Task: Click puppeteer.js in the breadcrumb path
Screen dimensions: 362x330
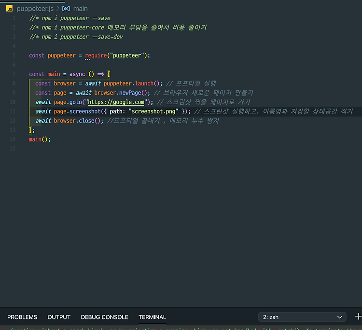Action: [35, 9]
